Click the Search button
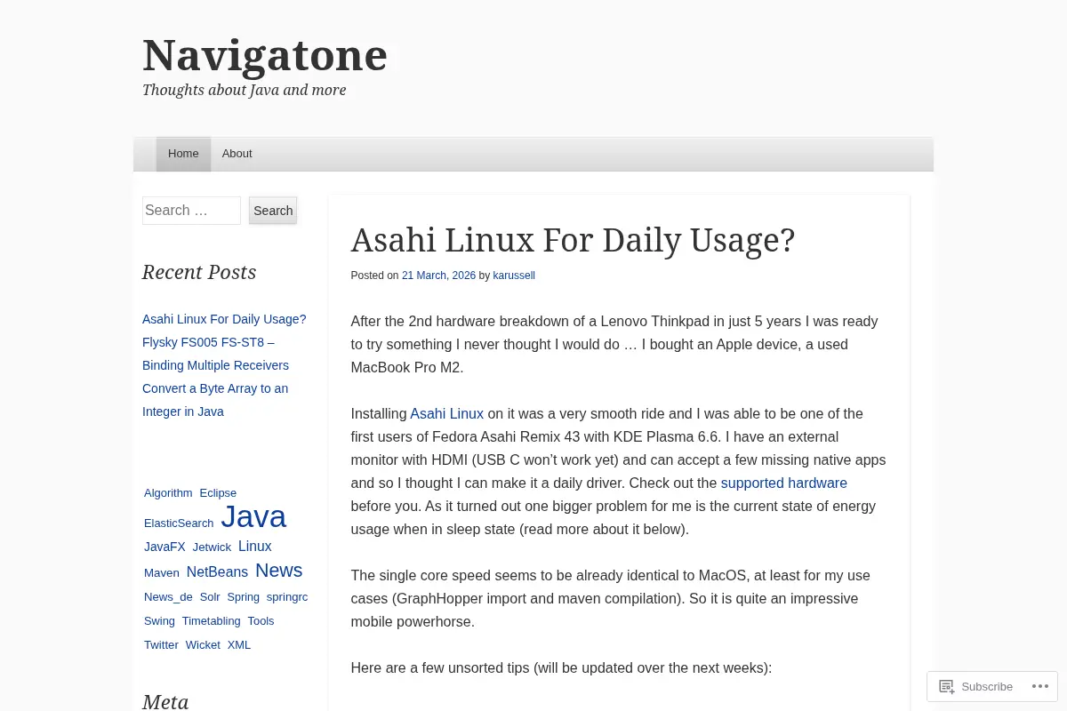The height and width of the screenshot is (711, 1067). [x=273, y=211]
